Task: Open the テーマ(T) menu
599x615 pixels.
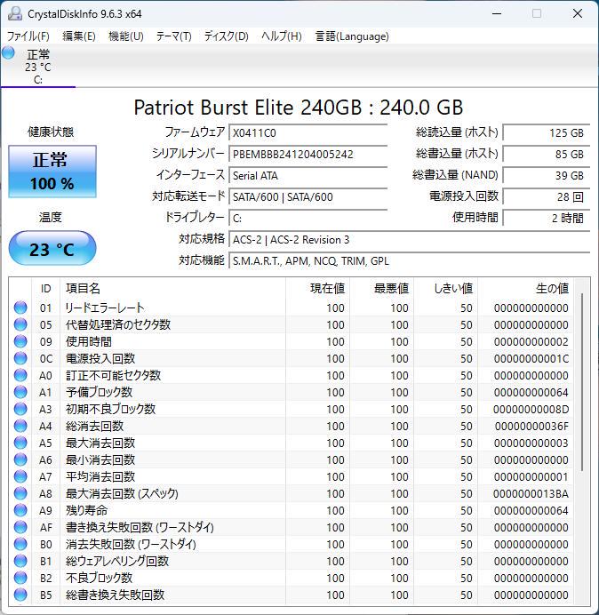Action: pos(174,36)
